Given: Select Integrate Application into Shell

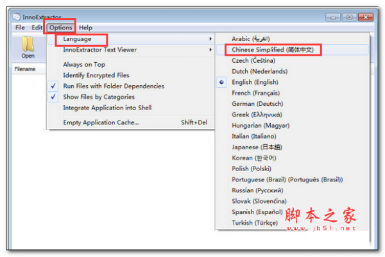Looking at the screenshot, I should [x=130, y=108].
